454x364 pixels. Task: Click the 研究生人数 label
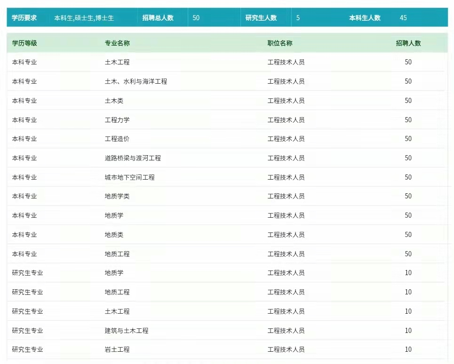pos(261,18)
